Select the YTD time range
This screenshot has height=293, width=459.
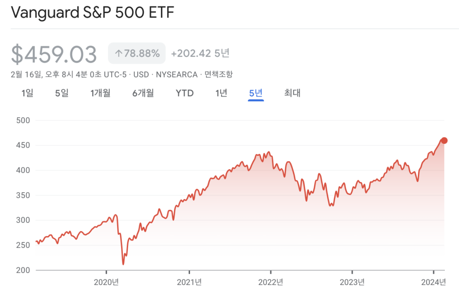tap(184, 93)
